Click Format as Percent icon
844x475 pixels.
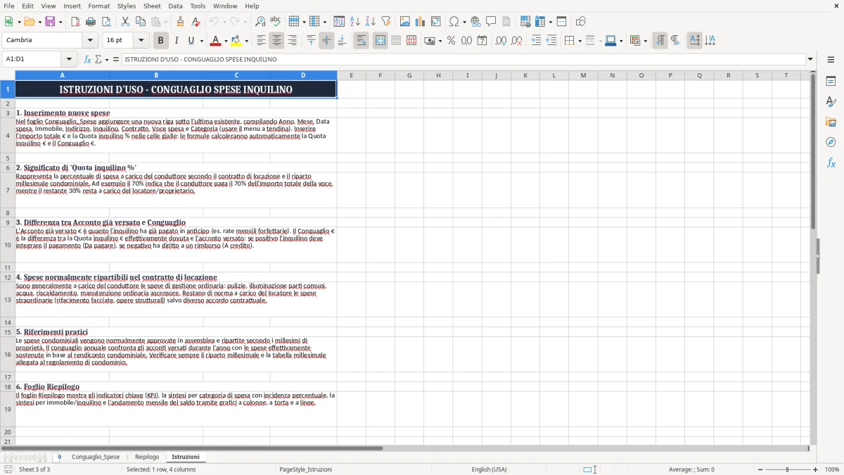pyautogui.click(x=451, y=41)
